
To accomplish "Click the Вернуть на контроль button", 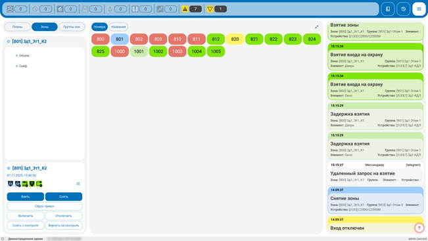I will pos(64,225).
